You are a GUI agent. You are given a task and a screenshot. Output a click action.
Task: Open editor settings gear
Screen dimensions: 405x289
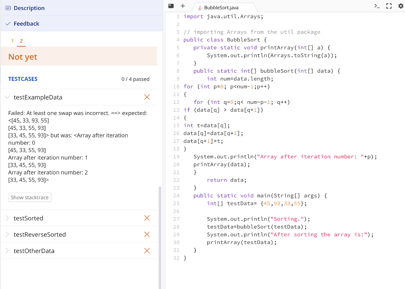[x=401, y=6]
